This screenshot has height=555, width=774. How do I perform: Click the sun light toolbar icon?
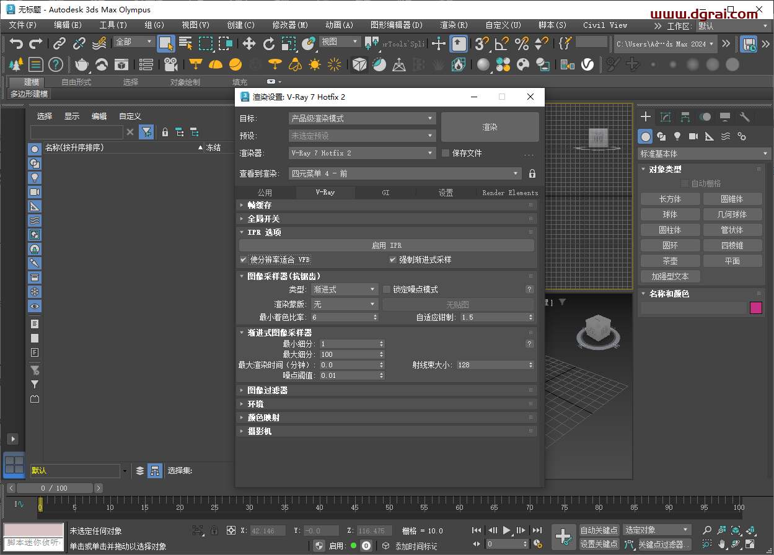coord(315,64)
